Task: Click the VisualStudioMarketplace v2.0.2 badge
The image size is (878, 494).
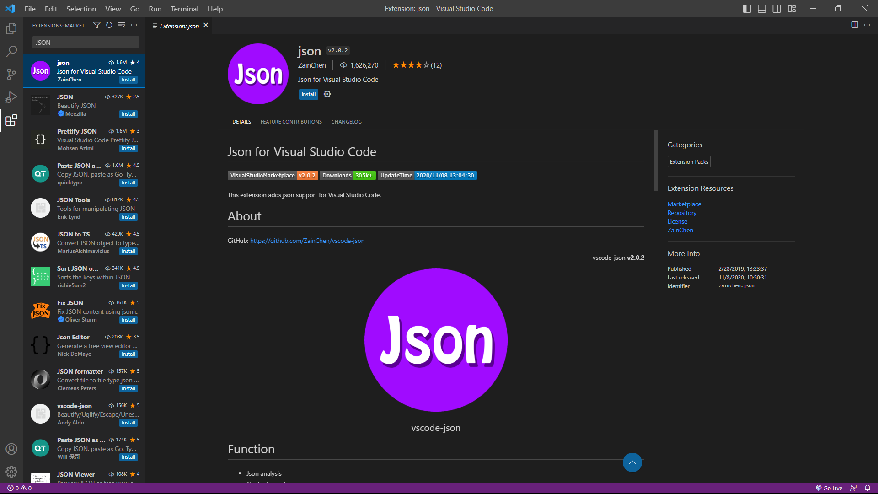Action: point(273,176)
